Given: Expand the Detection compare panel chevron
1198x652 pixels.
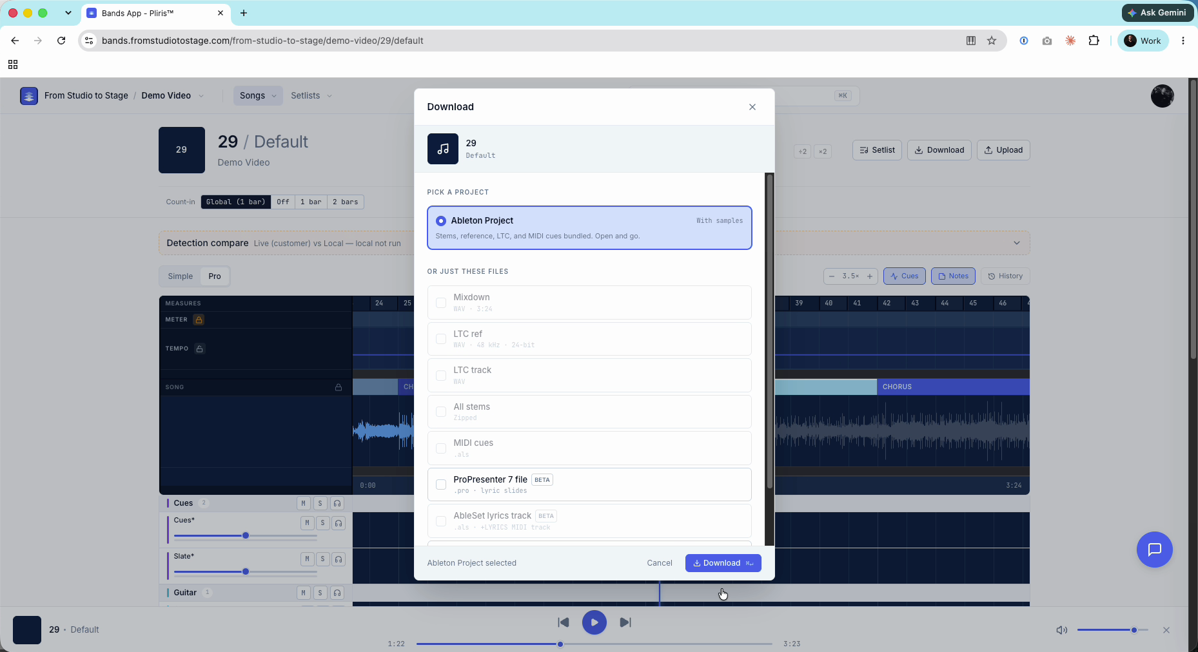Looking at the screenshot, I should pyautogui.click(x=1017, y=243).
